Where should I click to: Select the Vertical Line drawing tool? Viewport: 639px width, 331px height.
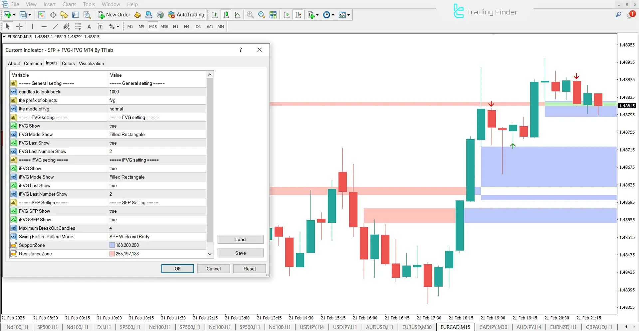pyautogui.click(x=32, y=26)
